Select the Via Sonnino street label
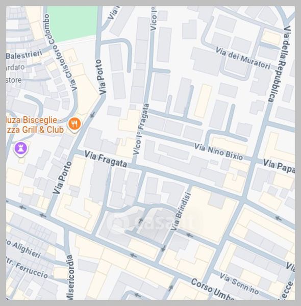301x306 pixels. pos(239,284)
